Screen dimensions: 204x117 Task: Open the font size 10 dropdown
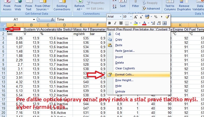(x=131, y=16)
